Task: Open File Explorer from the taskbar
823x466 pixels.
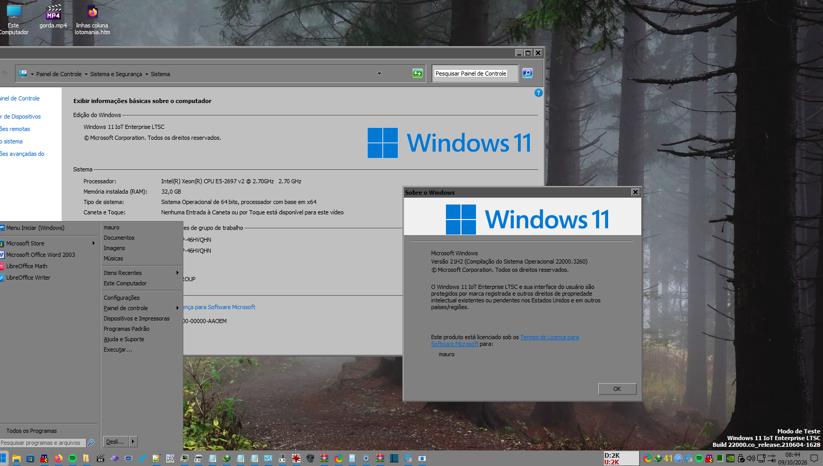Action: 17,458
